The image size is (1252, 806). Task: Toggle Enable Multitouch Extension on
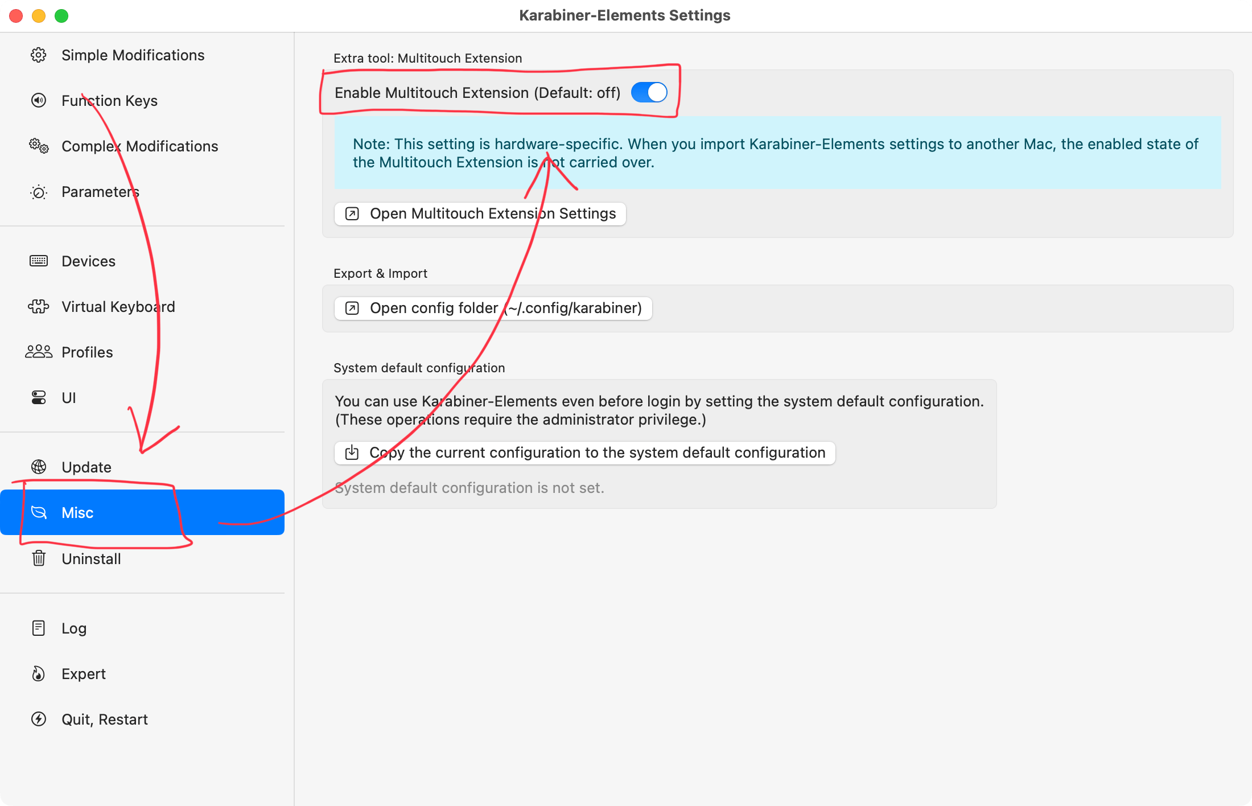[650, 92]
